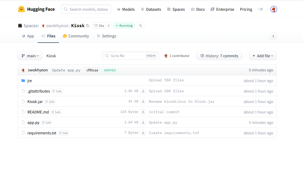Click the Safe badge next to app.py
Viewport: 303px width, 178px height.
click(x=47, y=123)
